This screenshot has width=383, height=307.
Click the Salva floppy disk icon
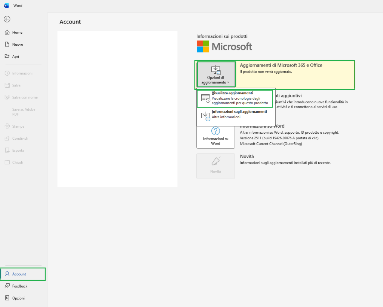point(7,85)
